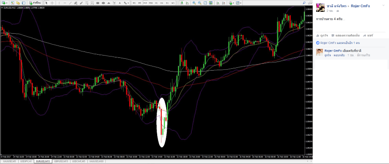Open Rojer CmFx profile link in post header
The width and height of the screenshot is (389, 164).
pyautogui.click(x=360, y=6)
